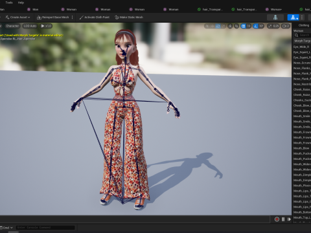Select the active Skeletal Mesh mode icon
Screen dimensions: 311x233
(293, 17)
